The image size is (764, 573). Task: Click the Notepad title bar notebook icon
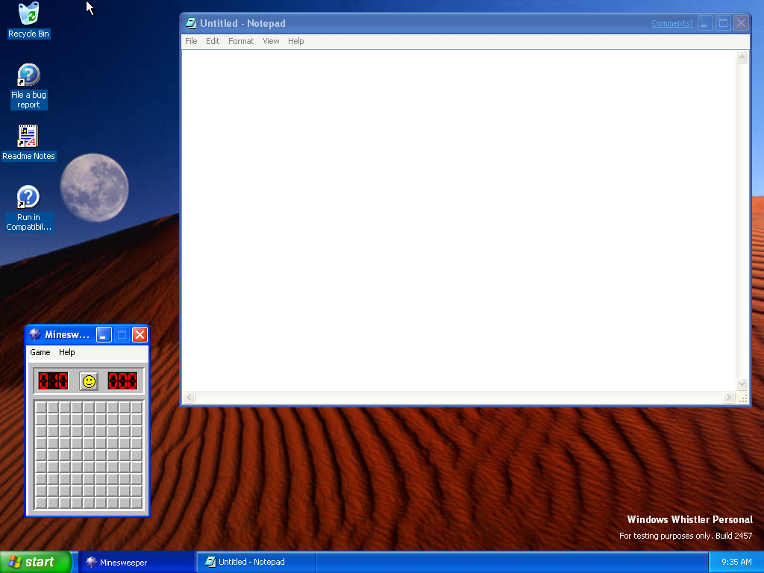pyautogui.click(x=190, y=23)
